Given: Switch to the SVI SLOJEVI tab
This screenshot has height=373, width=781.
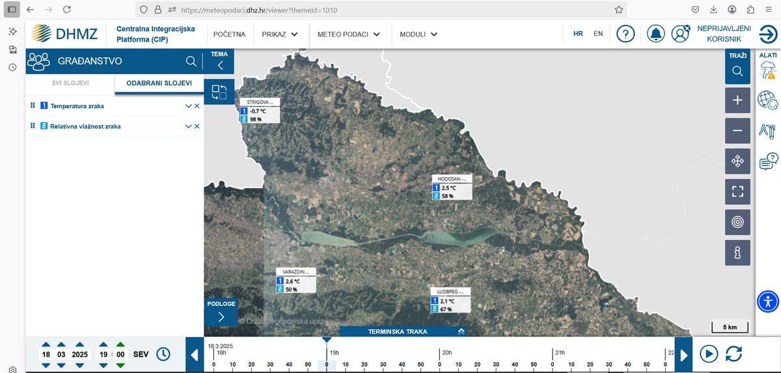Looking at the screenshot, I should (70, 83).
